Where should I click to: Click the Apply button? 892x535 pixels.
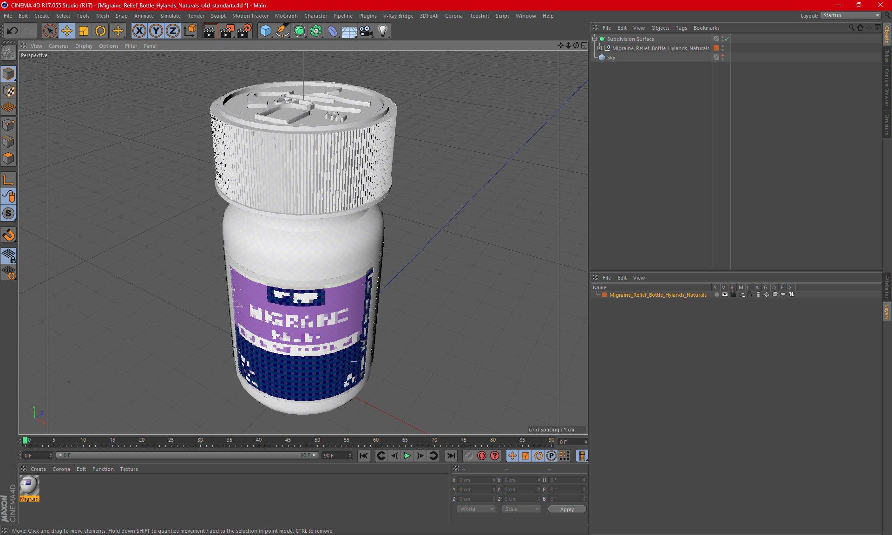pos(567,509)
